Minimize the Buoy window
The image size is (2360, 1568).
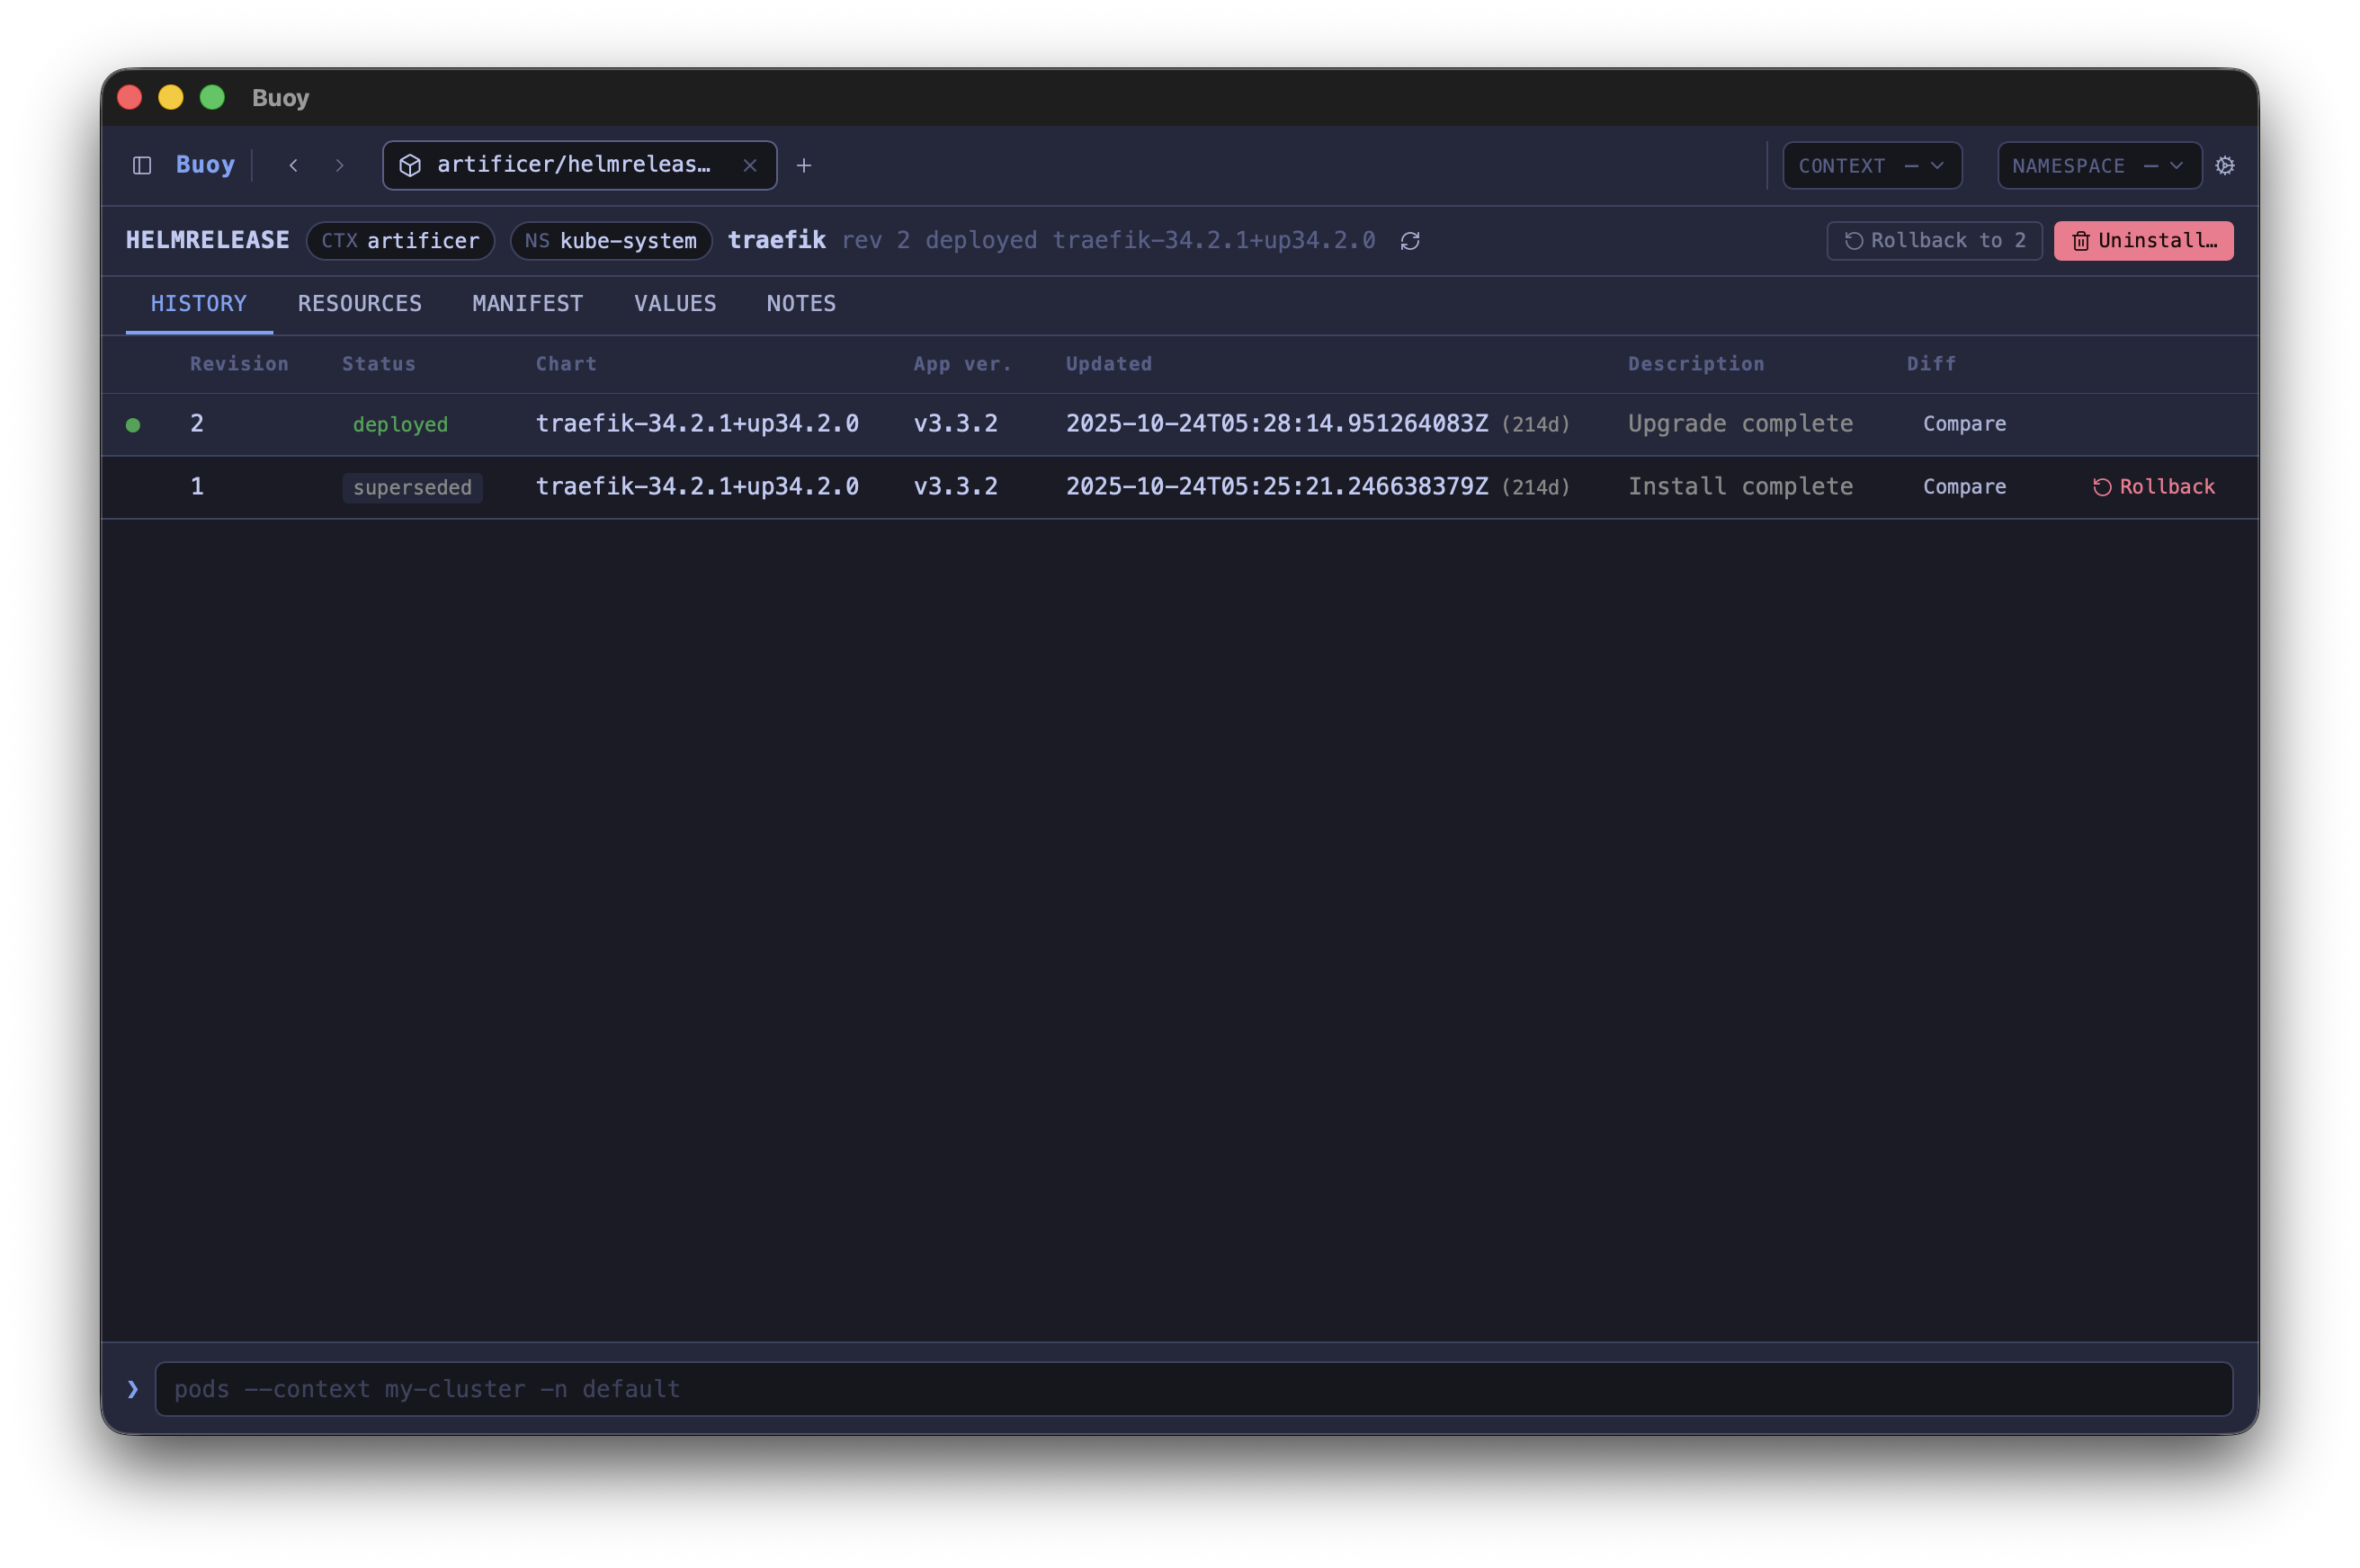171,97
